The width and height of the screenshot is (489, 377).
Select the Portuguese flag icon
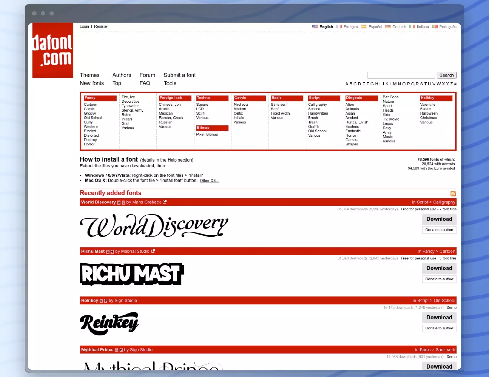pos(435,27)
